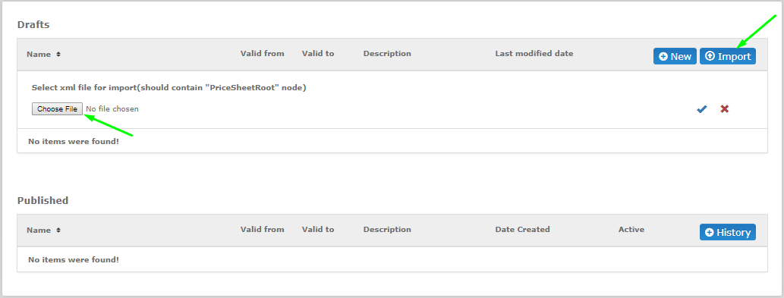The image size is (784, 298).
Task: Click the Active column header in Published
Action: coord(631,230)
